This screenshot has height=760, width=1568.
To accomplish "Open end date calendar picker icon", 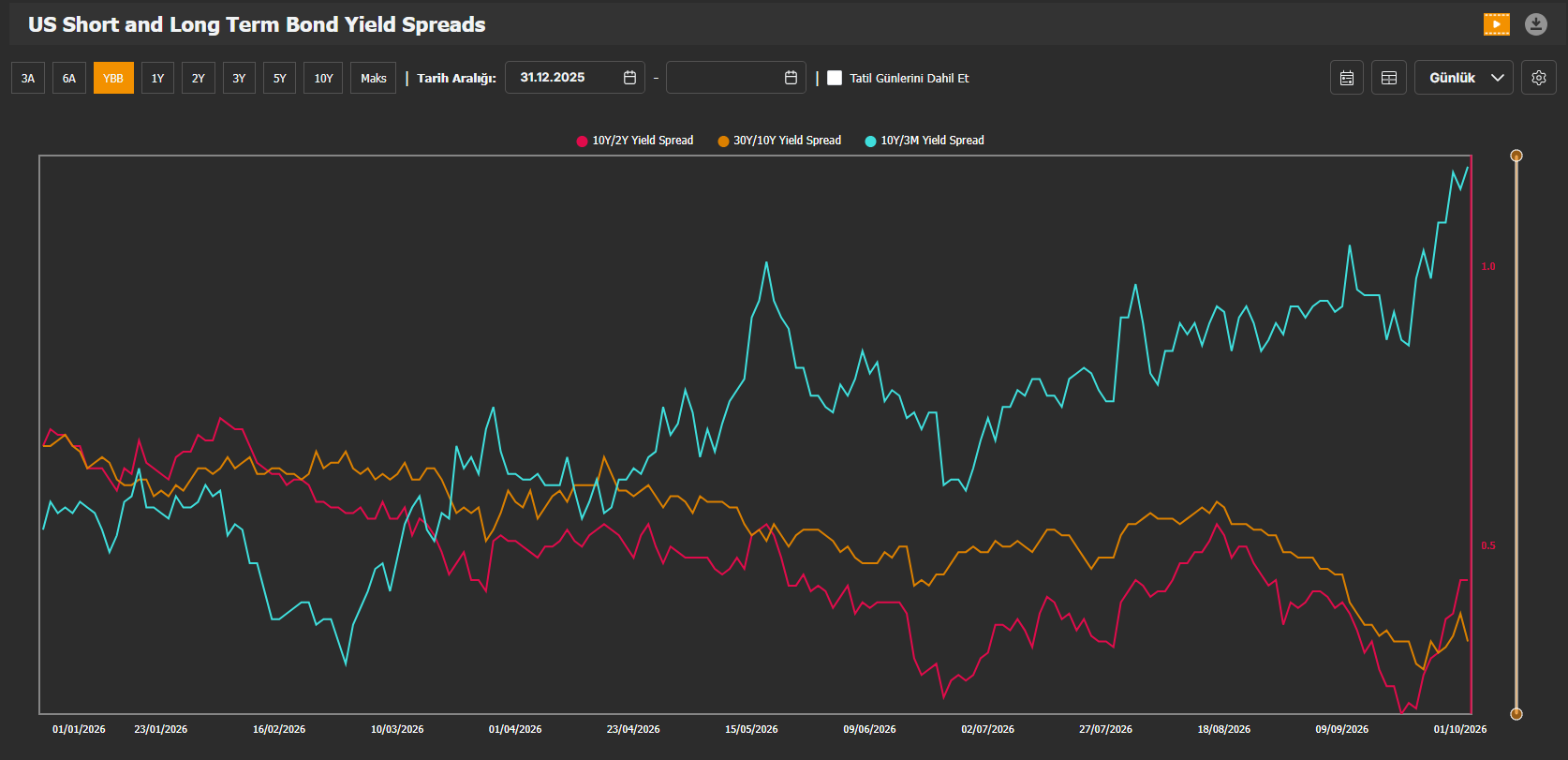I will pos(791,78).
